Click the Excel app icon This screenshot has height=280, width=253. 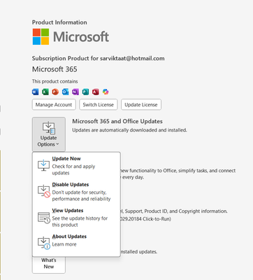pos(45,92)
